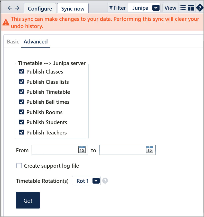Expand the Junipa filter dropdown
This screenshot has height=217, width=204.
pos(156,8)
